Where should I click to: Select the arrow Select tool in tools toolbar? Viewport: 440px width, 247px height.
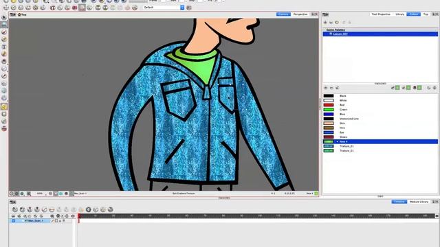4,17
